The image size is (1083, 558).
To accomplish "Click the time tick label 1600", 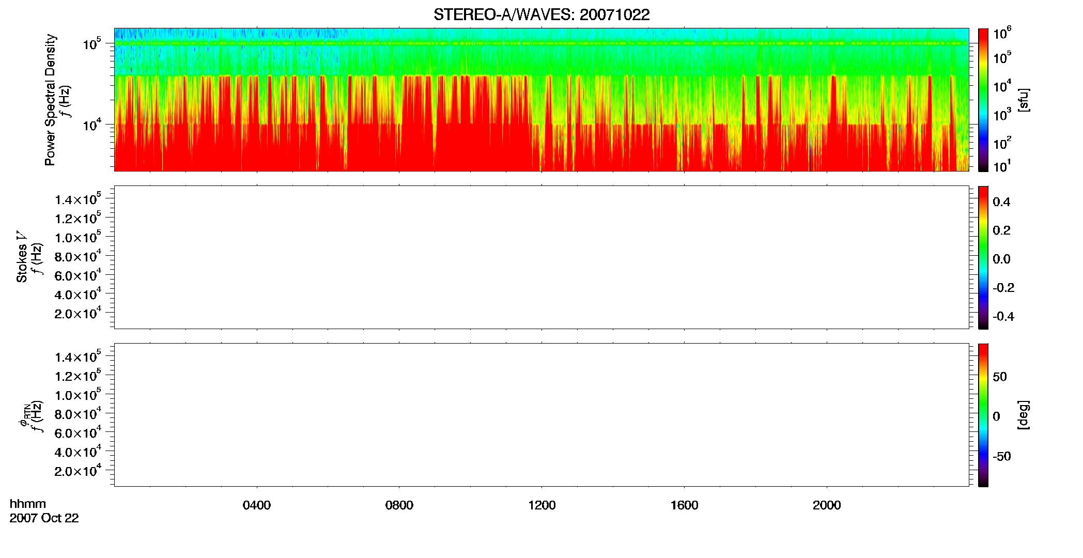I will click(x=684, y=505).
